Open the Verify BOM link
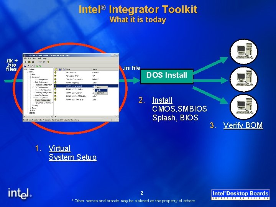The width and height of the screenshot is (276, 207). coord(243,125)
